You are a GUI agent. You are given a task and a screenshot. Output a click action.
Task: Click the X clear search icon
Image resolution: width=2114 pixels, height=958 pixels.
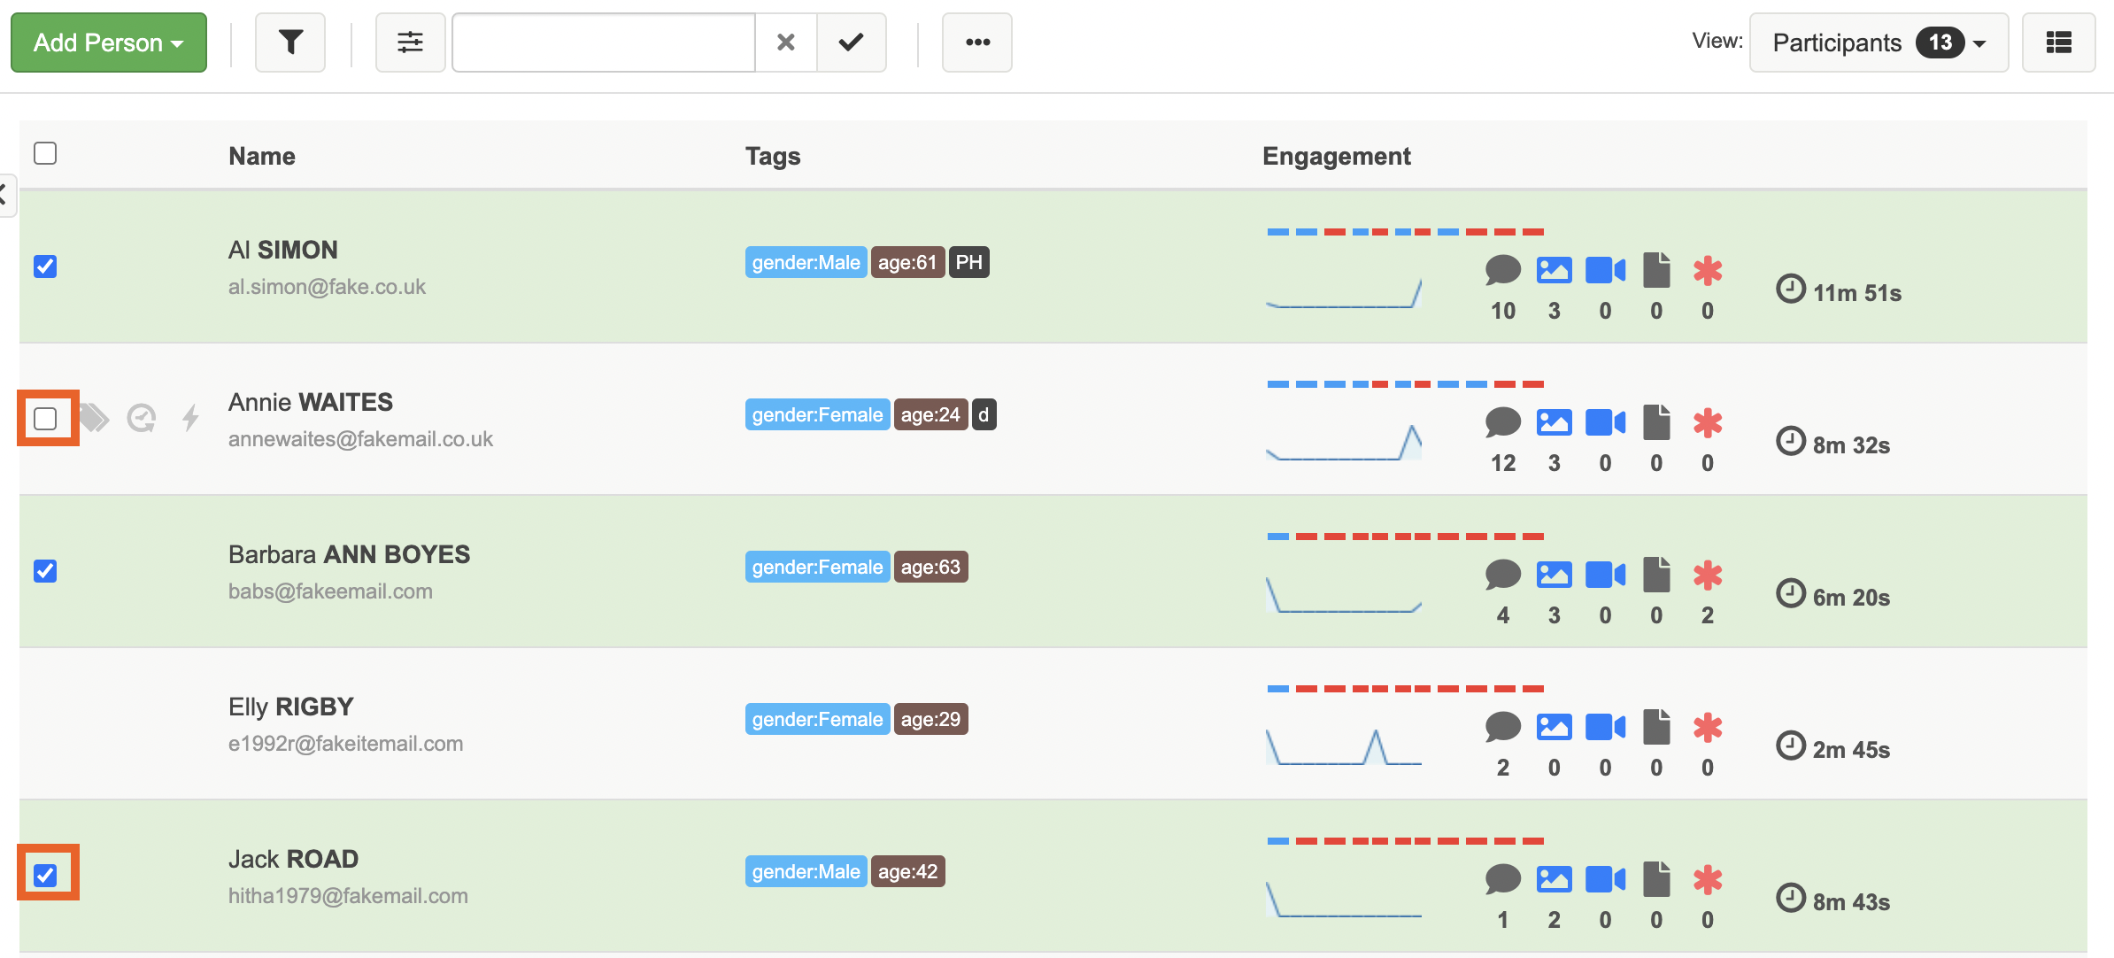click(x=785, y=42)
